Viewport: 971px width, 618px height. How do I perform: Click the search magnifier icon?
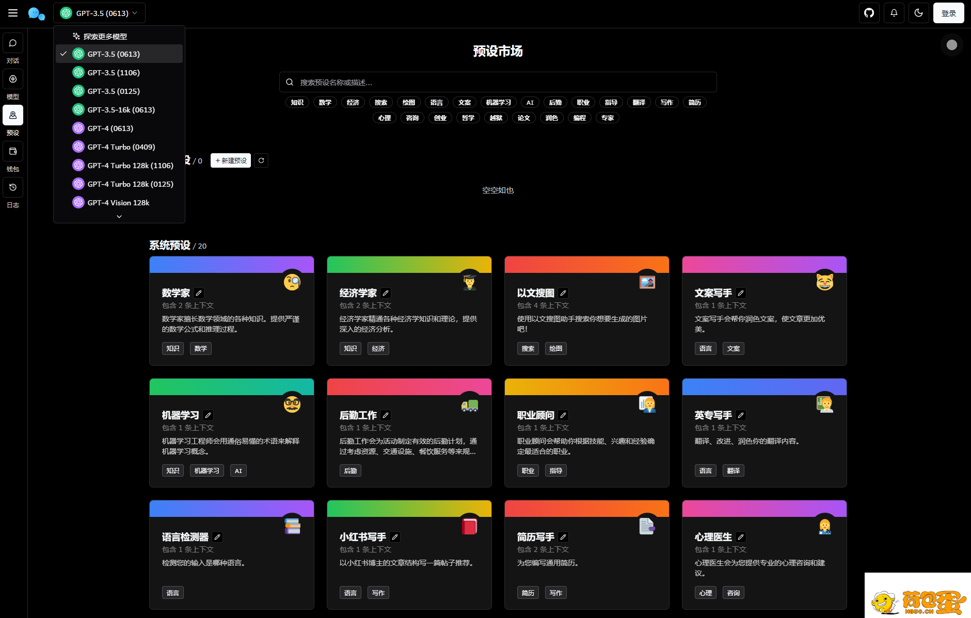point(290,82)
